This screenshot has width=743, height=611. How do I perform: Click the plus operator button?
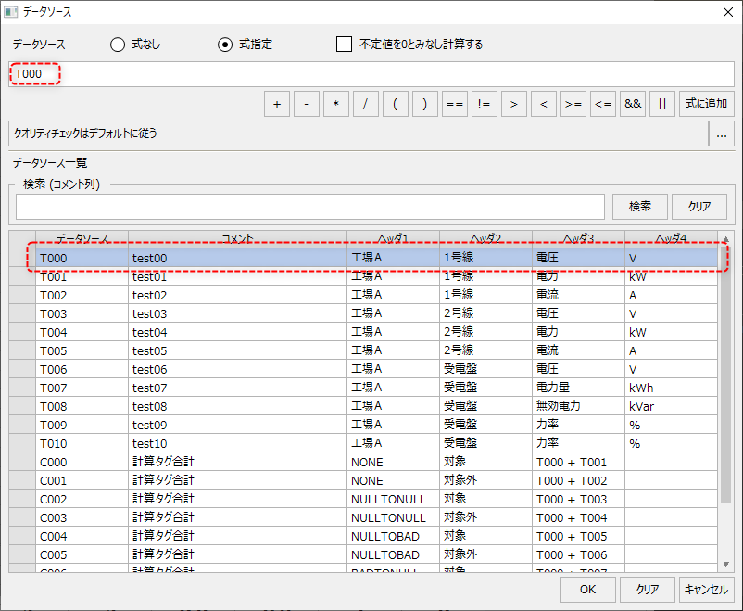click(x=276, y=104)
